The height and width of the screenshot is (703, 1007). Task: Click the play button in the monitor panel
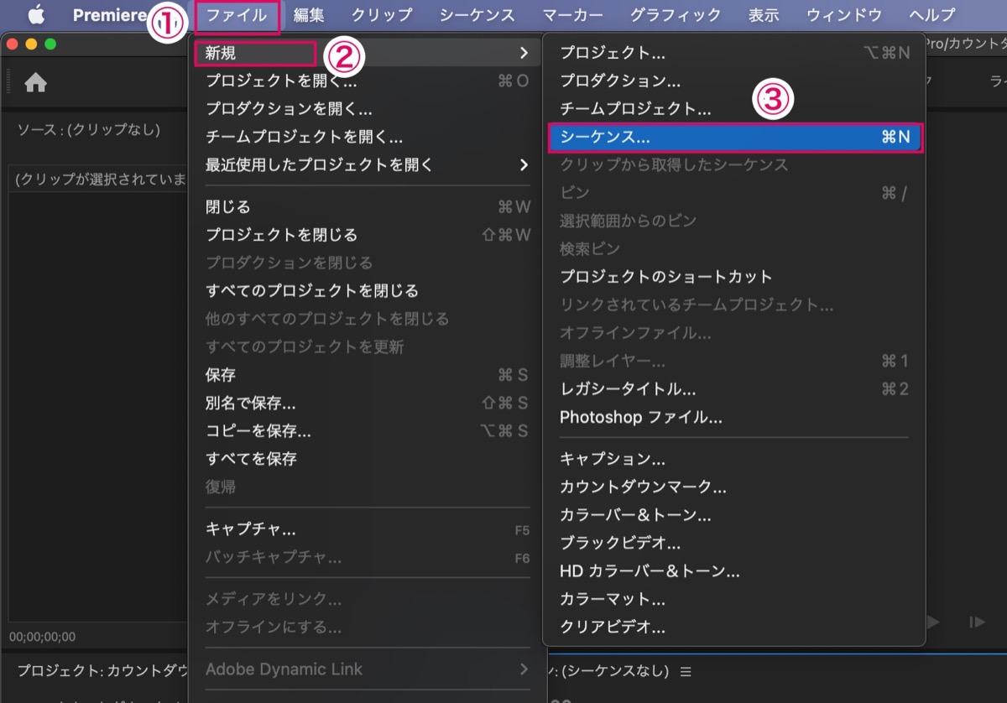933,622
